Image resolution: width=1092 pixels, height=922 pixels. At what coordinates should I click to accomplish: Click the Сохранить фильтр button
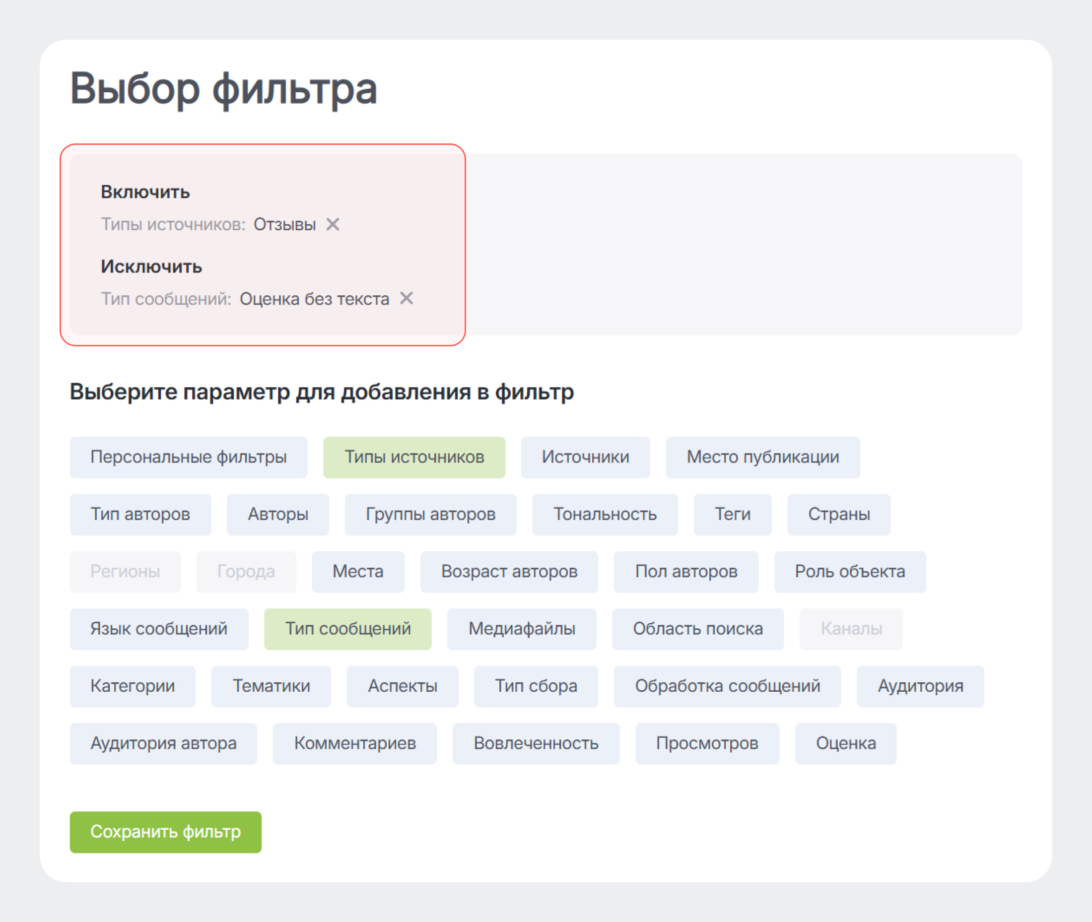(166, 832)
